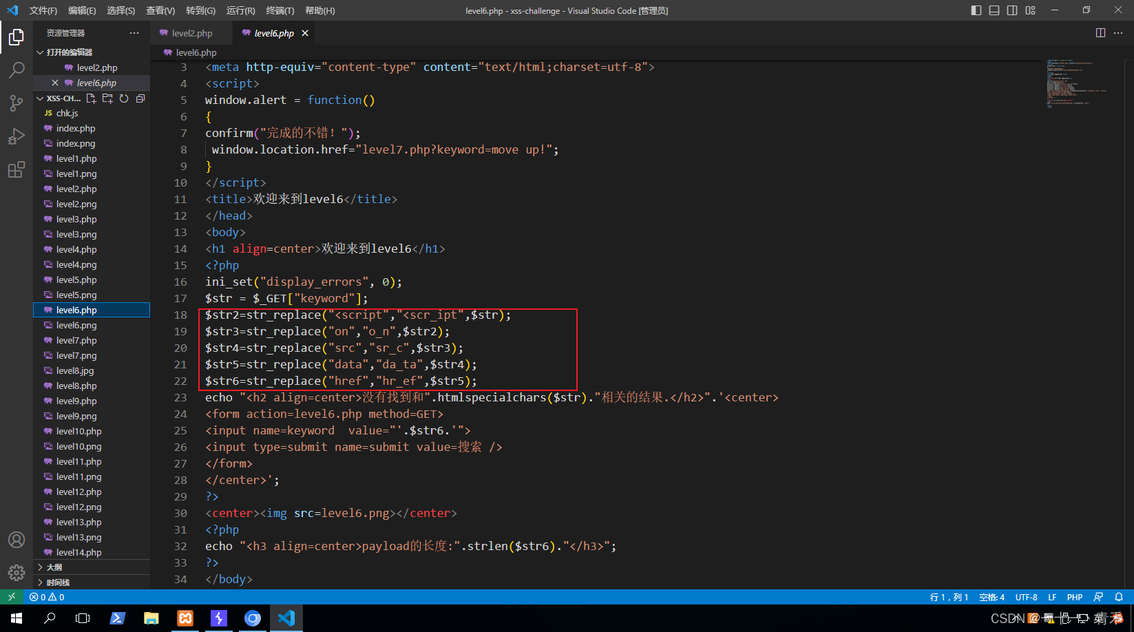Screen dimensions: 1134x632
Task: Open level14.php in the file tree
Action: [92, 552]
